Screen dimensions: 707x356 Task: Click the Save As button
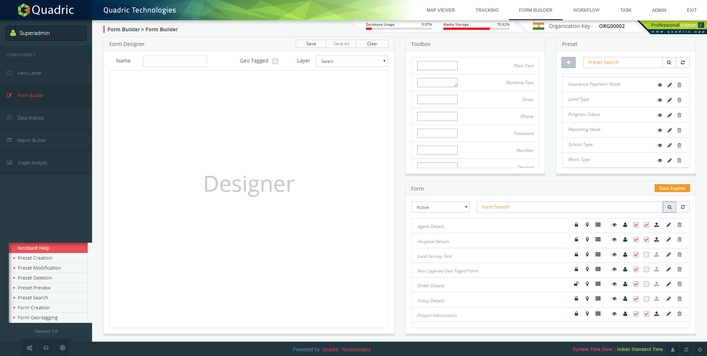pos(341,44)
